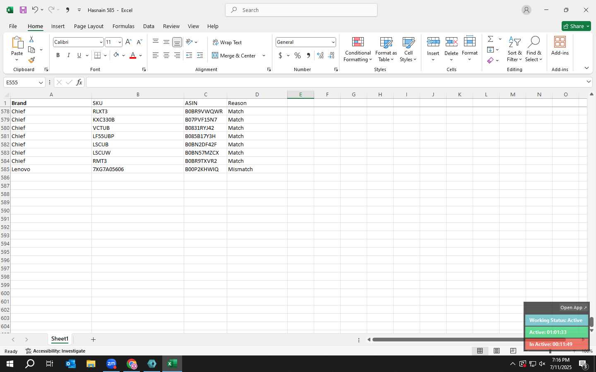Expand Merge & Center options arrow
The height and width of the screenshot is (372, 596).
pos(264,55)
